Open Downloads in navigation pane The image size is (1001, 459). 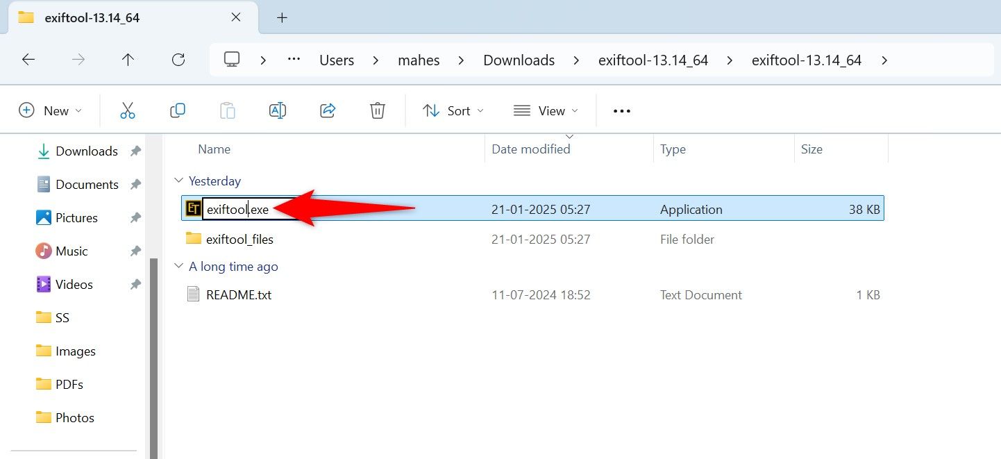click(x=87, y=151)
